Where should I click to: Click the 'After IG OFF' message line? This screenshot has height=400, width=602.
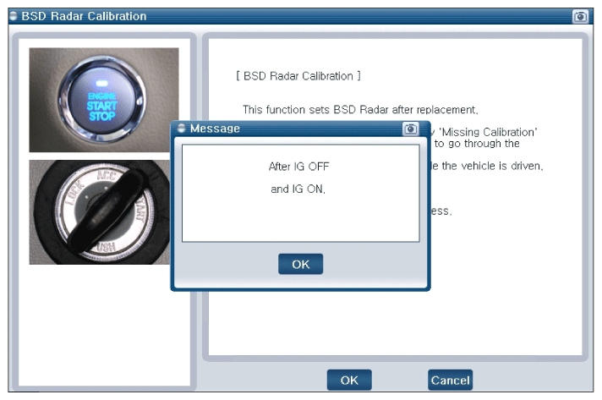click(x=298, y=167)
